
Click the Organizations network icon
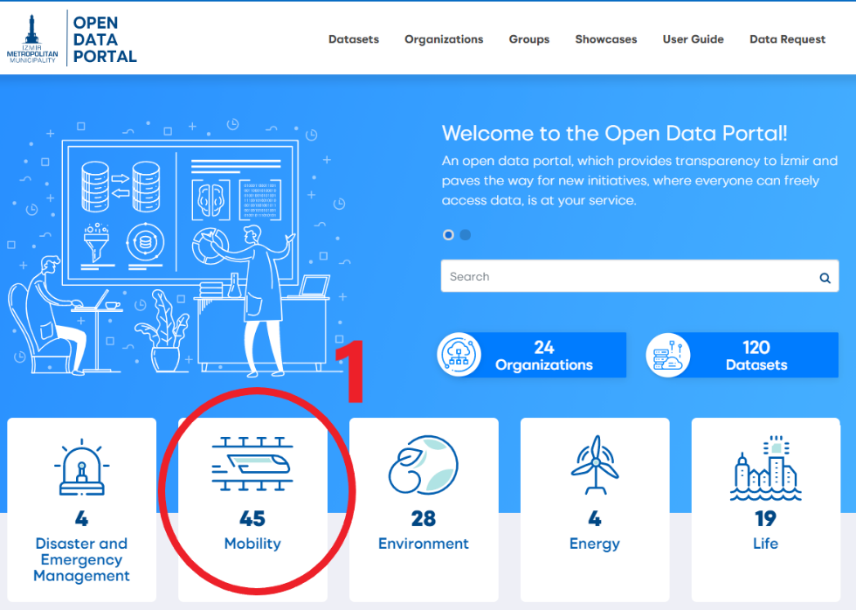click(x=459, y=355)
